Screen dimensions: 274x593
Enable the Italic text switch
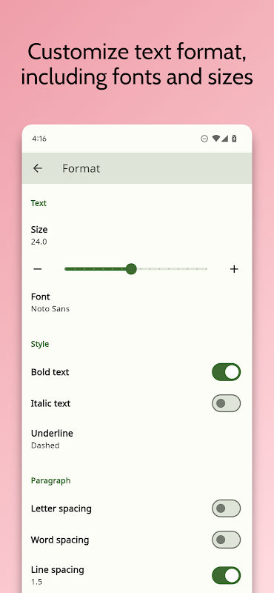pos(226,403)
